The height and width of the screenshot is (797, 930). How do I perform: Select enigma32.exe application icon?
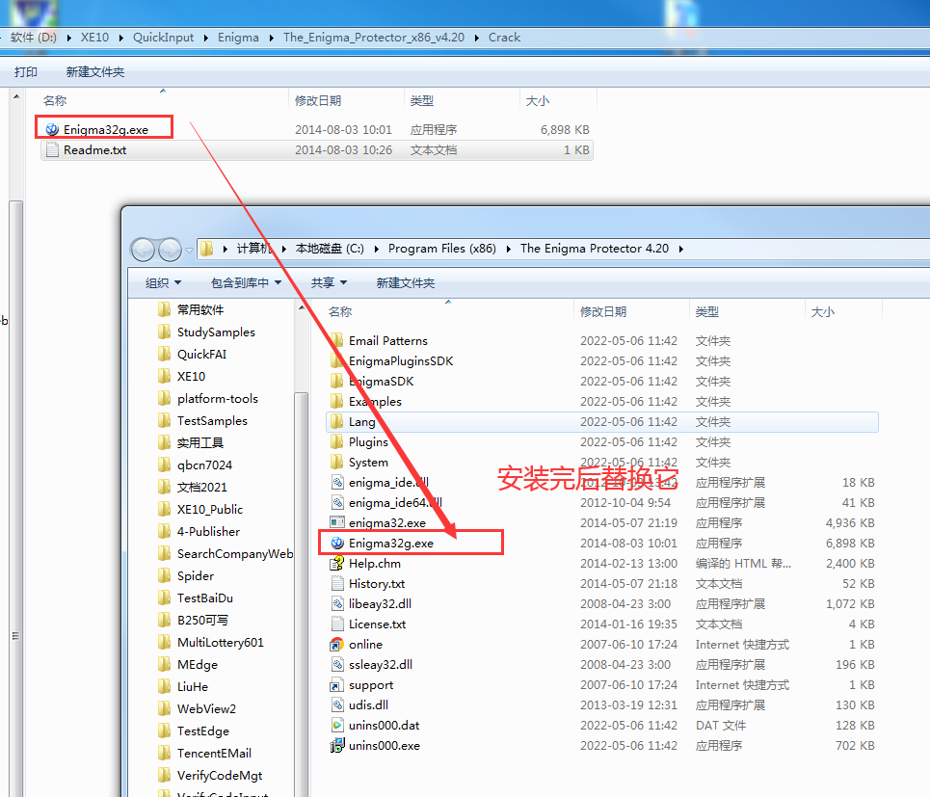pos(337,522)
